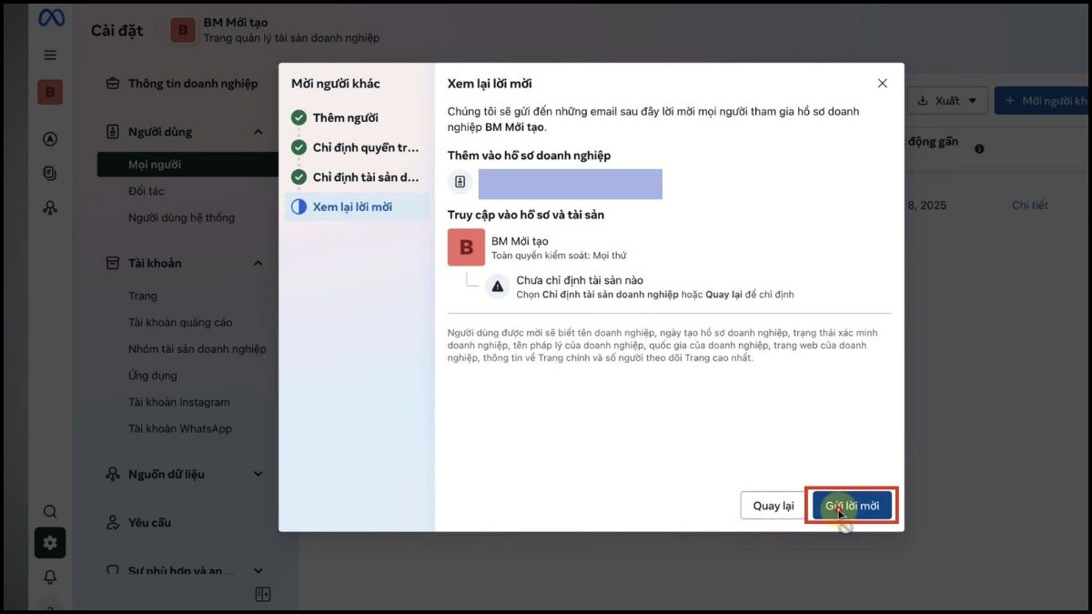
Task: Click the BM Mới tạo thumbnail in the dialog
Action: pyautogui.click(x=467, y=247)
